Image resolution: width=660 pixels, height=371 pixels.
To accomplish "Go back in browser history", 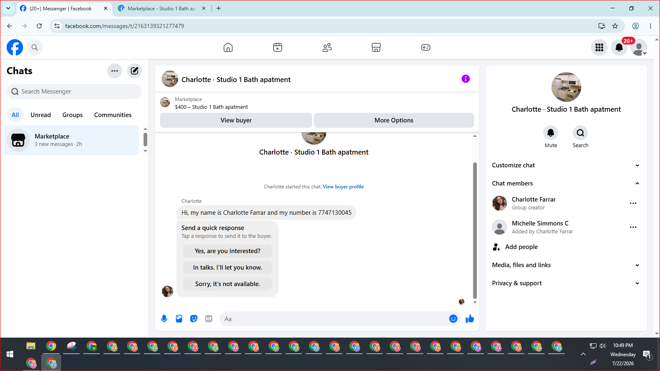I will click(x=9, y=26).
